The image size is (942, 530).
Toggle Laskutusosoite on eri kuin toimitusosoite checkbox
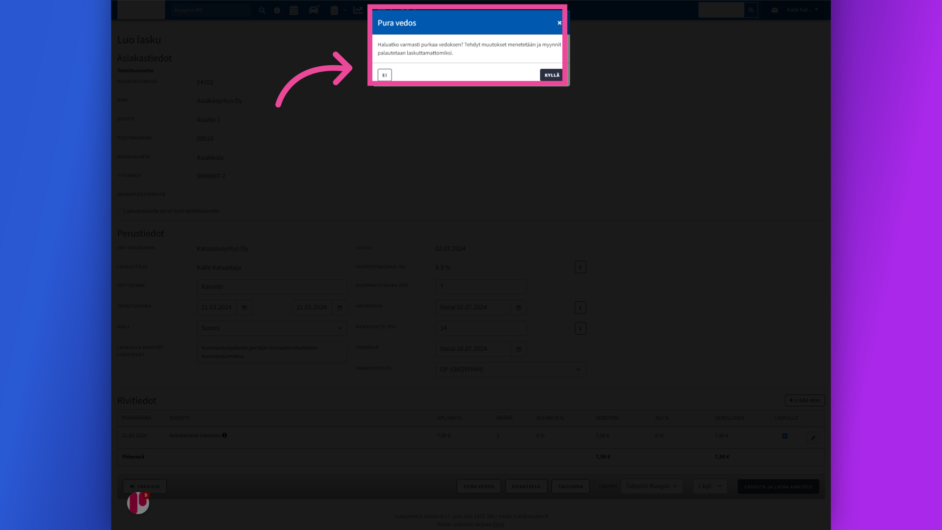(120, 212)
